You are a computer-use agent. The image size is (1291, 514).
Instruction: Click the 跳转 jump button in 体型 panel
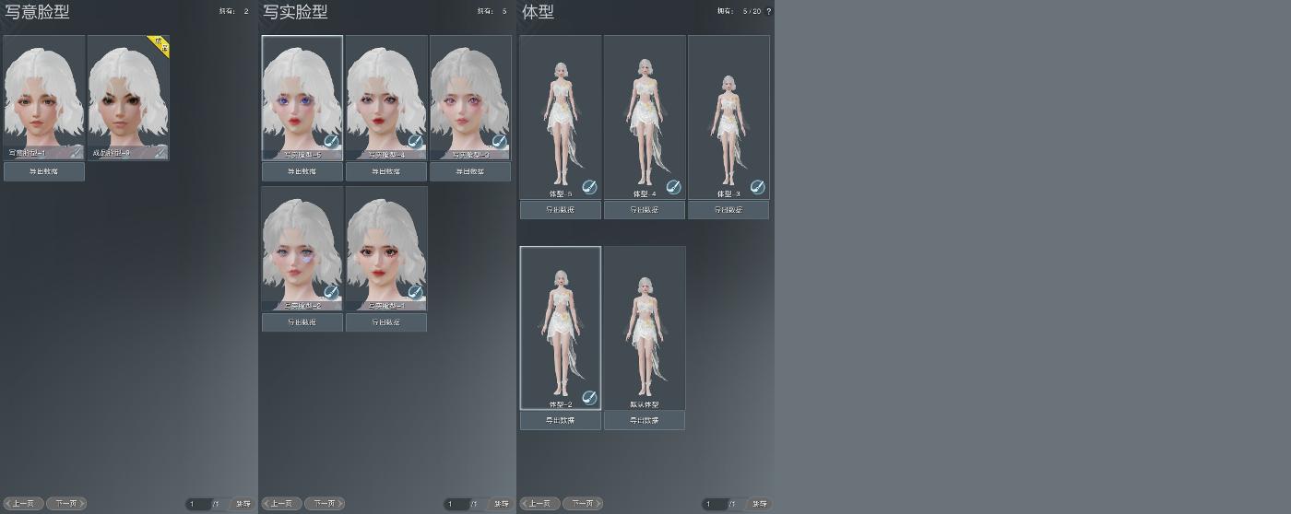coord(760,504)
